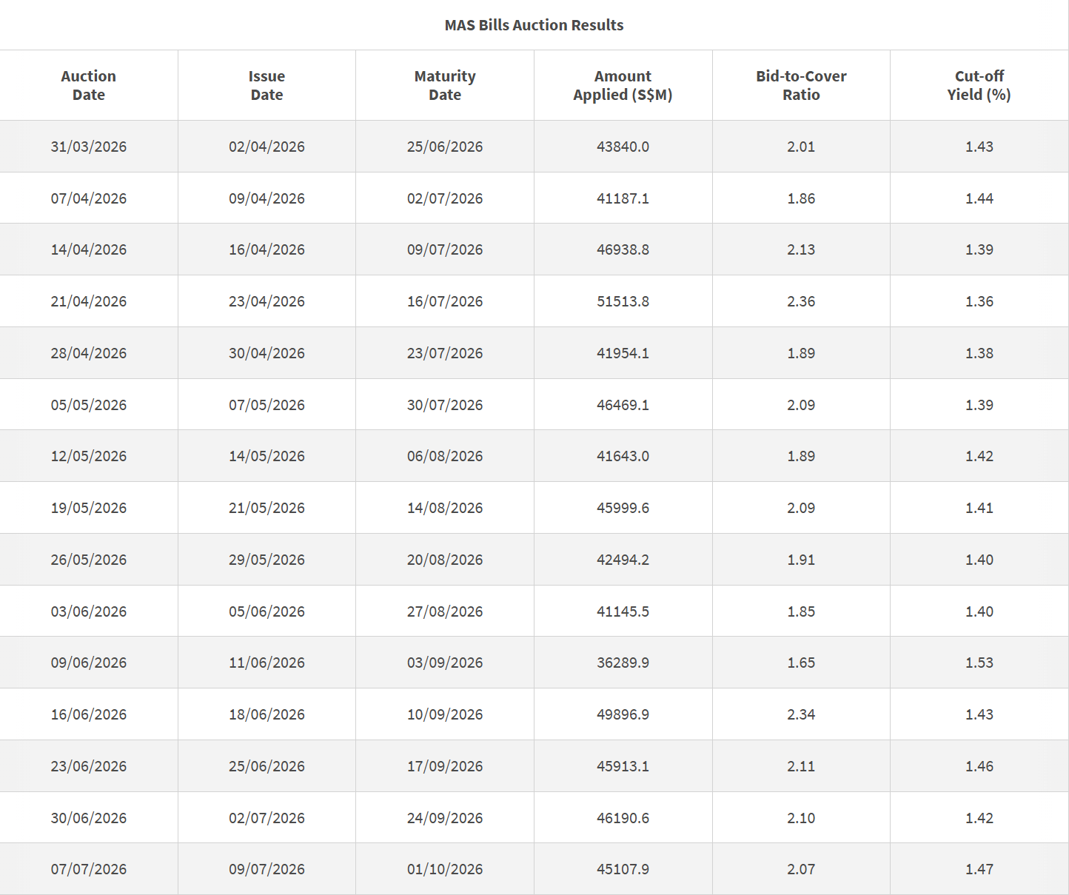Select amount 41643.0 cell

[x=623, y=456]
